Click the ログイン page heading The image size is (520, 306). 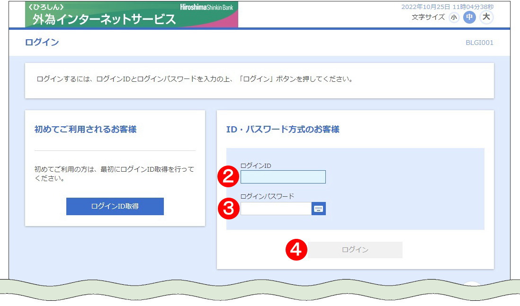point(42,43)
